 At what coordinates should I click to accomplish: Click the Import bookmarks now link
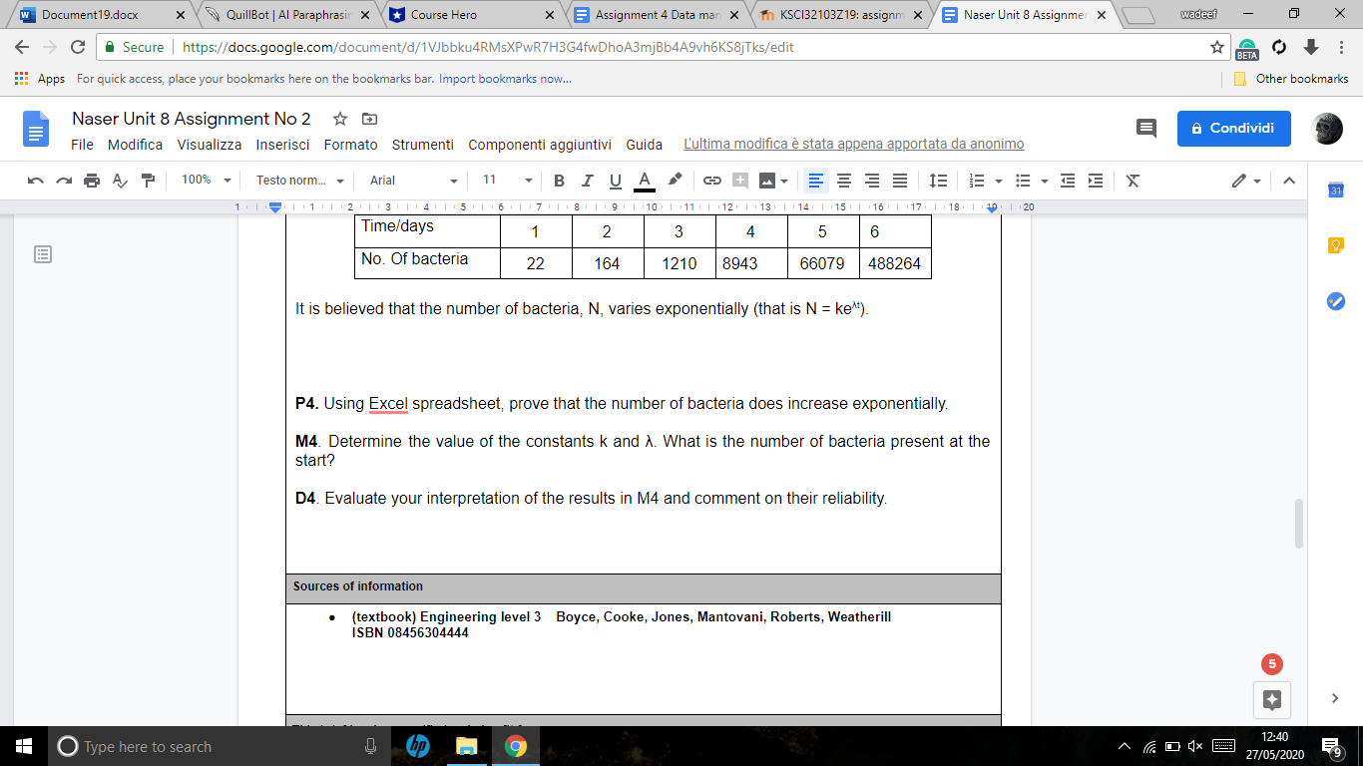point(505,79)
